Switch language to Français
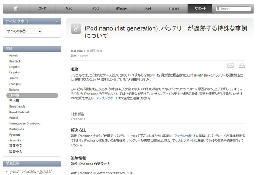 tap(15, 84)
